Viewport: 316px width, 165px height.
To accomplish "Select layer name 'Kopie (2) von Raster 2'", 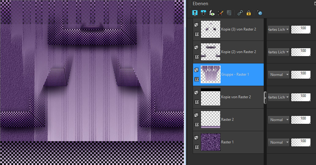I will (x=239, y=52).
